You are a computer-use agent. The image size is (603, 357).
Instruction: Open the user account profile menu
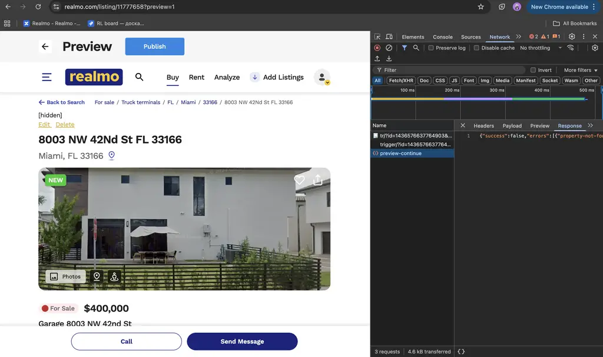pyautogui.click(x=322, y=77)
